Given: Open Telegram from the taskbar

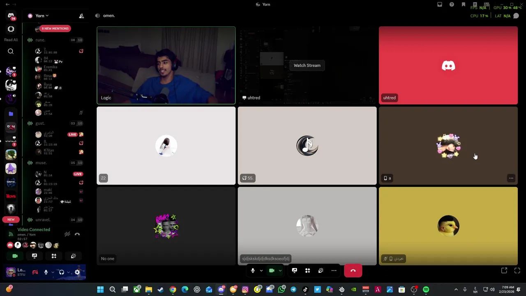Looking at the screenshot, I should pyautogui.click(x=293, y=290).
